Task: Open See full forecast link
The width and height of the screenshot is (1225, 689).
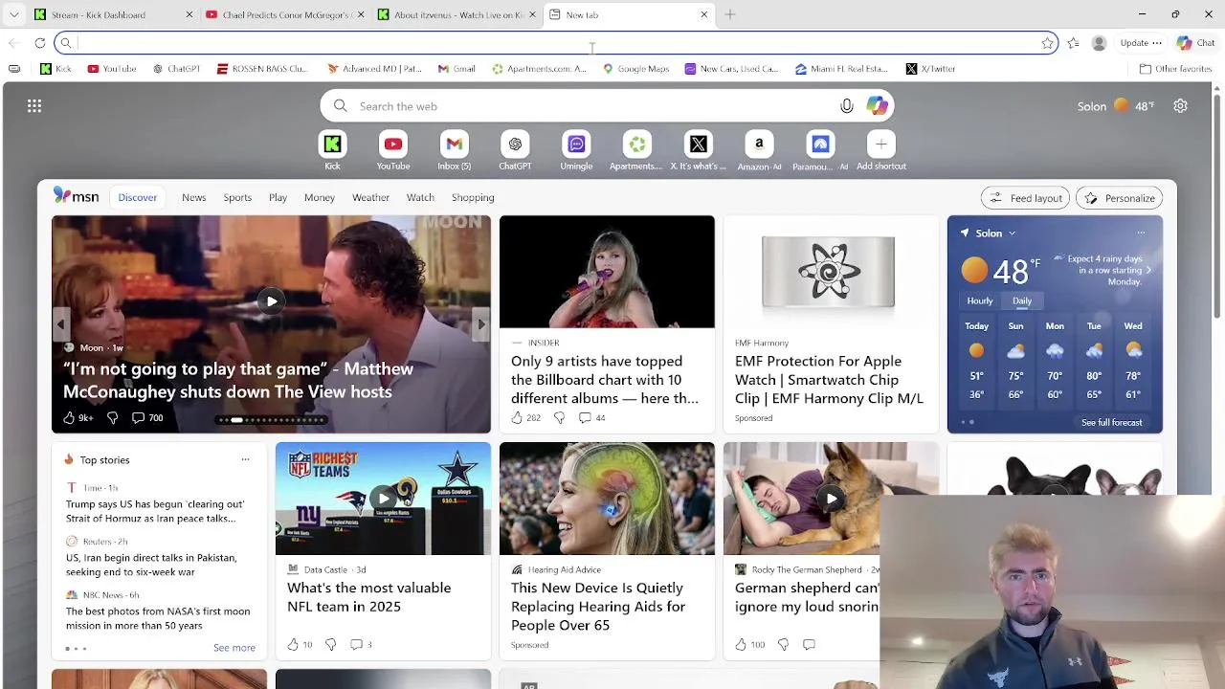Action: (1111, 422)
